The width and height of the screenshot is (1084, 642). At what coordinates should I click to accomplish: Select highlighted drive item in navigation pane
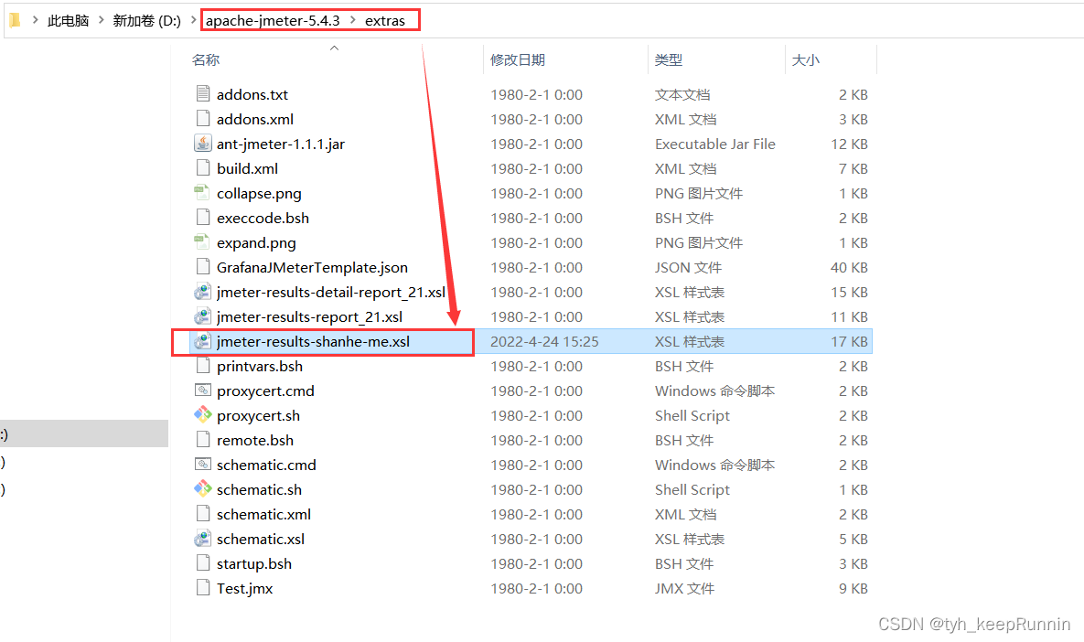pyautogui.click(x=83, y=434)
